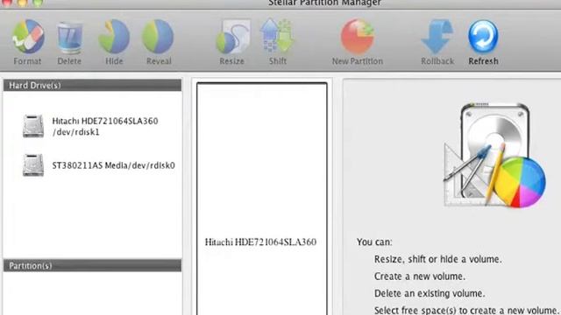The height and width of the screenshot is (315, 561).
Task: Click "Create a new volume." text
Action: (x=420, y=276)
